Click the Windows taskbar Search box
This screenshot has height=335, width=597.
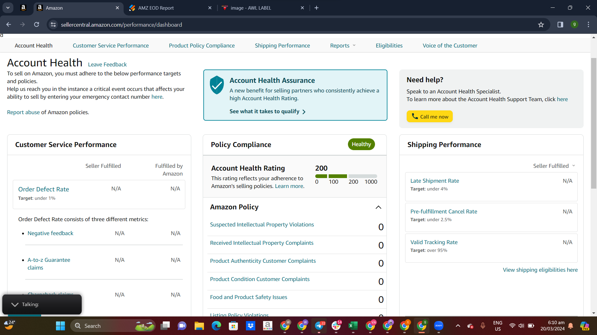pos(113,326)
